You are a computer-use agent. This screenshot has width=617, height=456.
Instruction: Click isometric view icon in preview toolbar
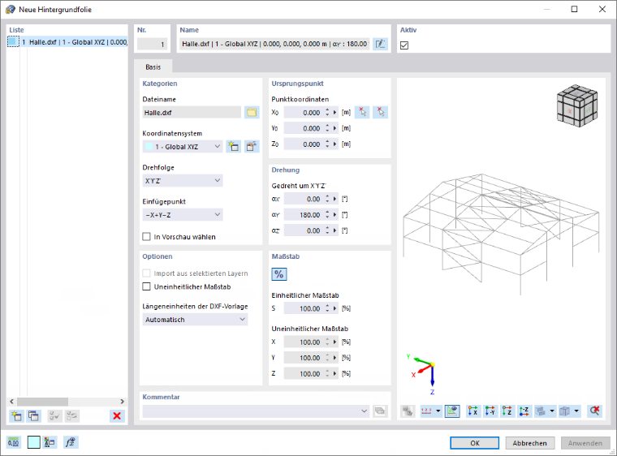click(x=541, y=411)
